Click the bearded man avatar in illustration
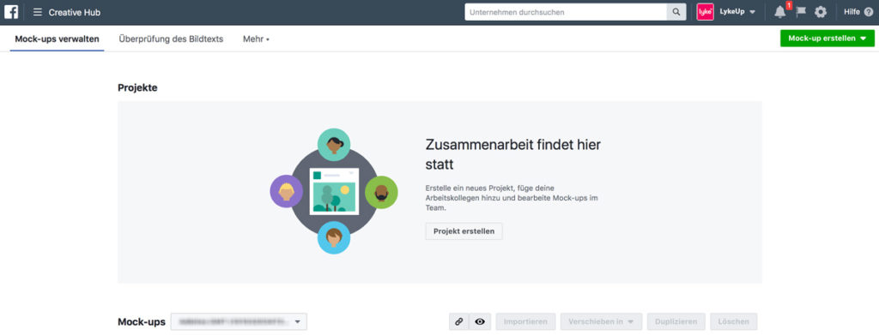The height and width of the screenshot is (335, 879). (381, 193)
